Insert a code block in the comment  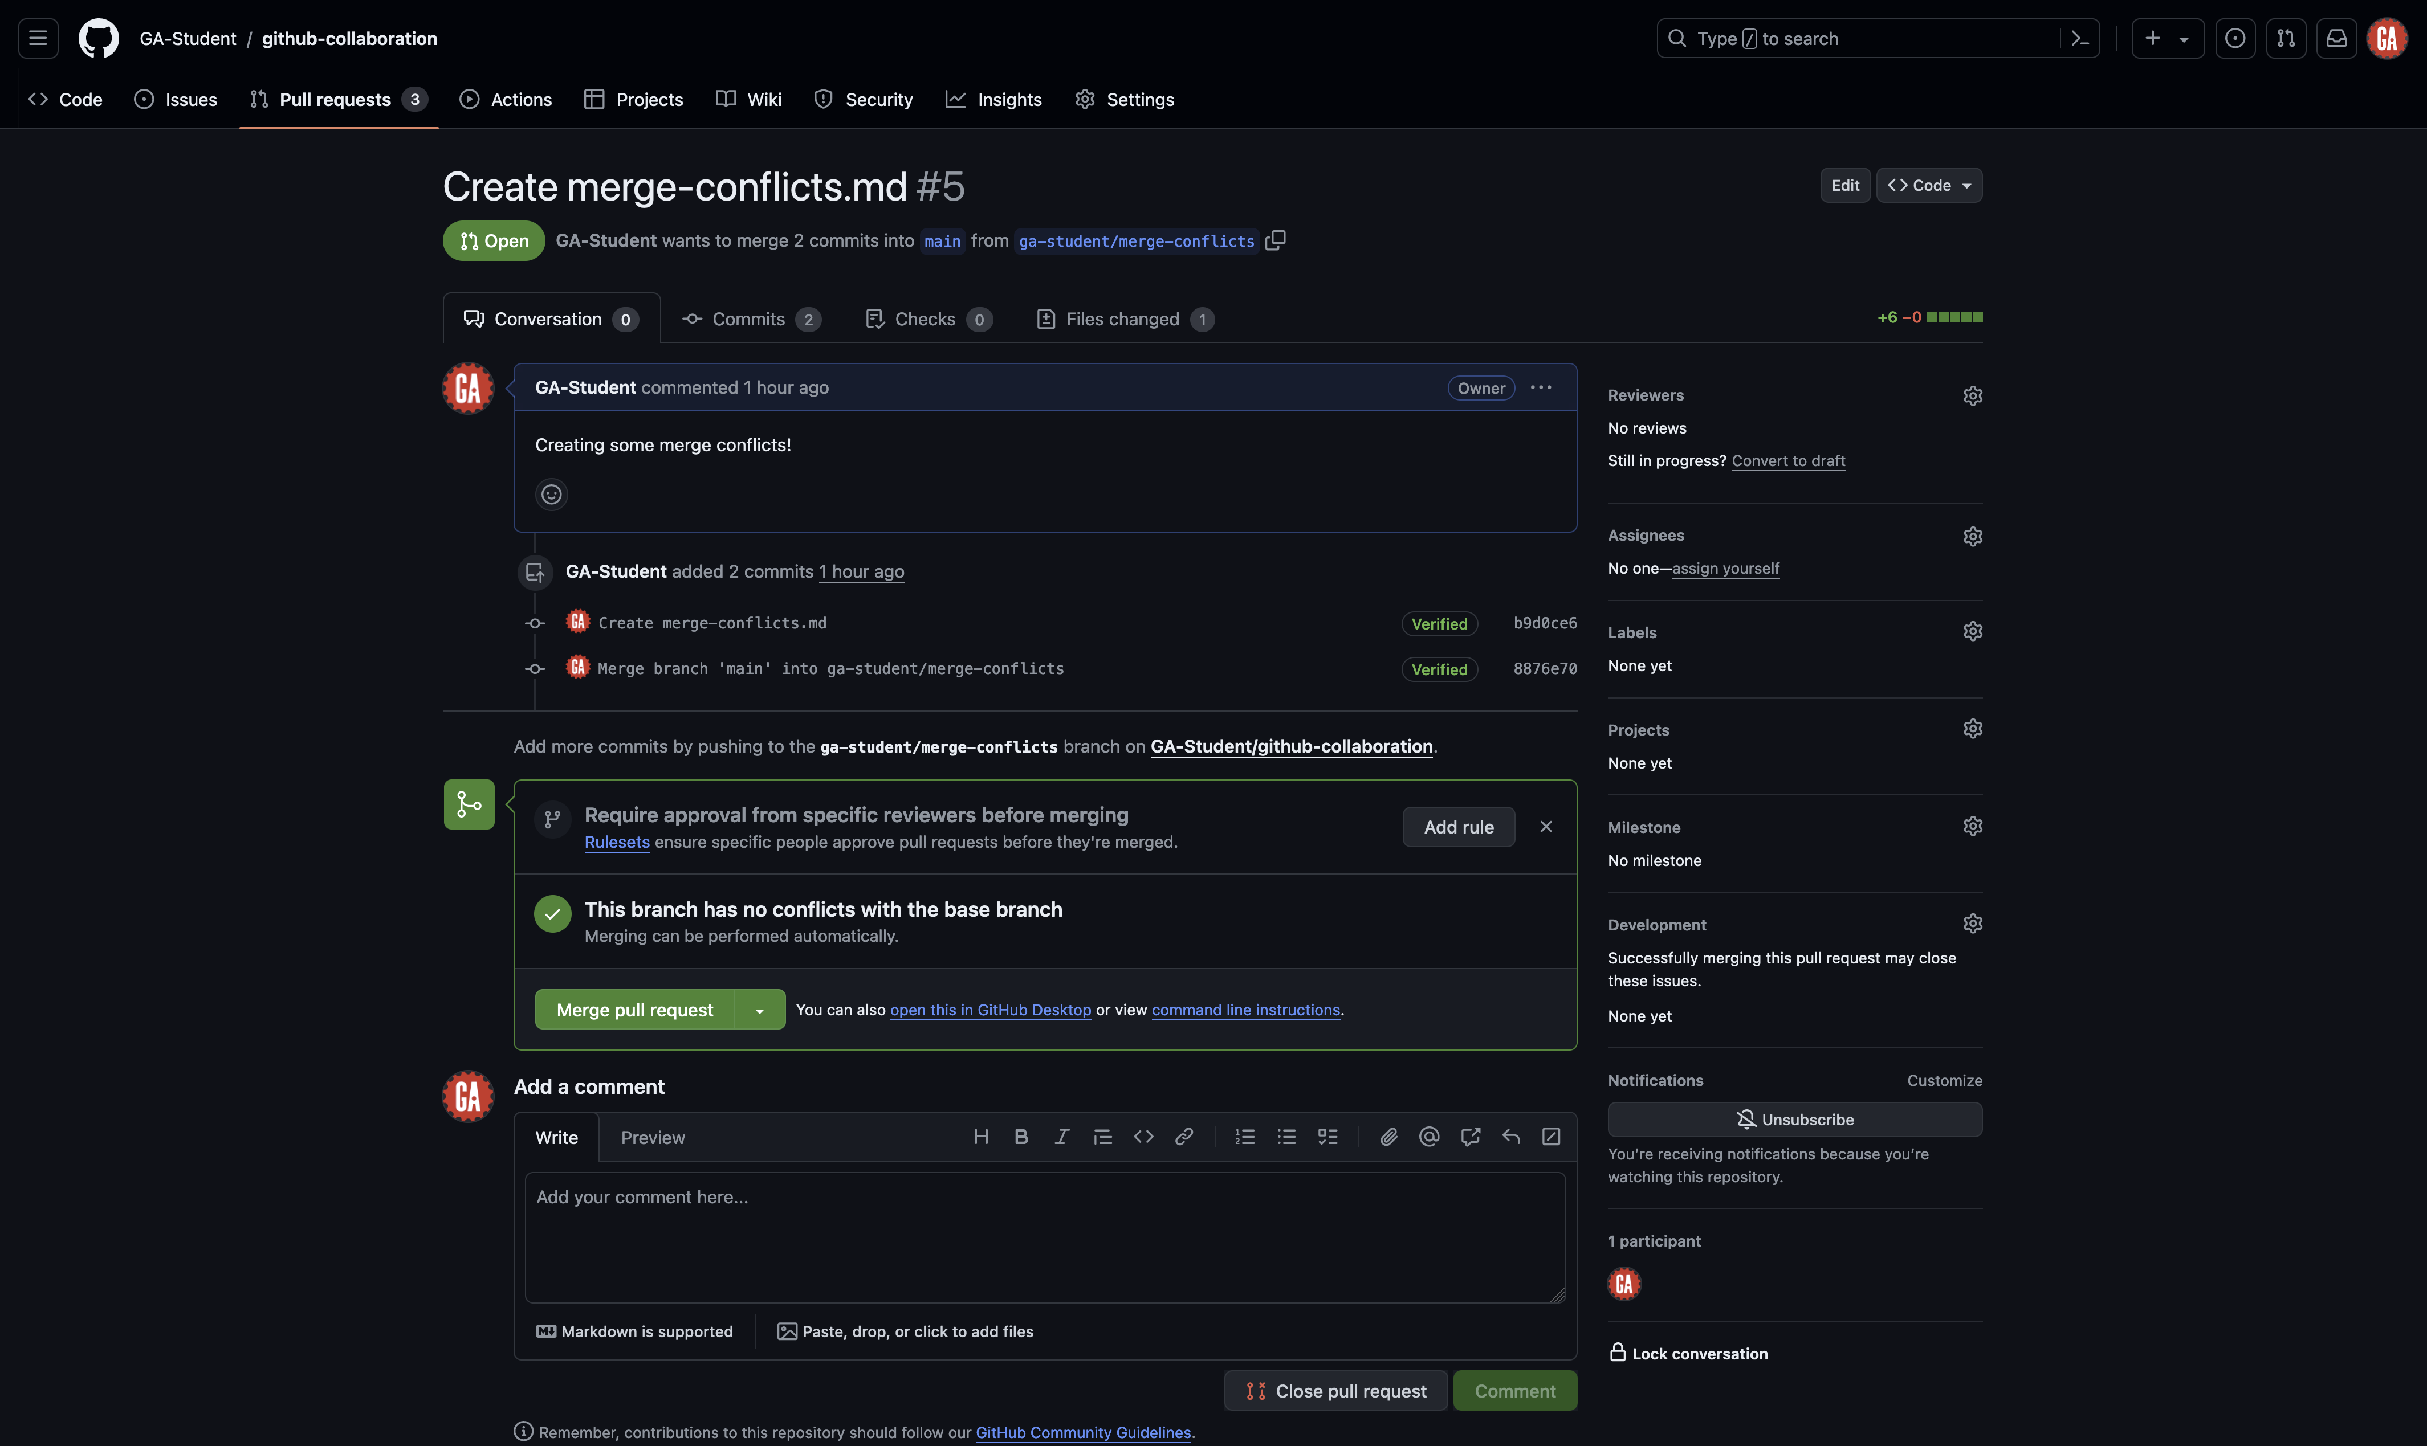(1142, 1136)
